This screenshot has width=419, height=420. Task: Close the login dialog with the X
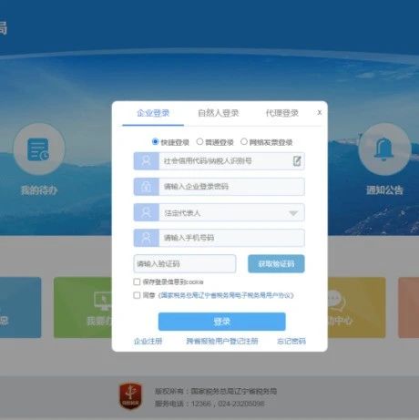(320, 112)
